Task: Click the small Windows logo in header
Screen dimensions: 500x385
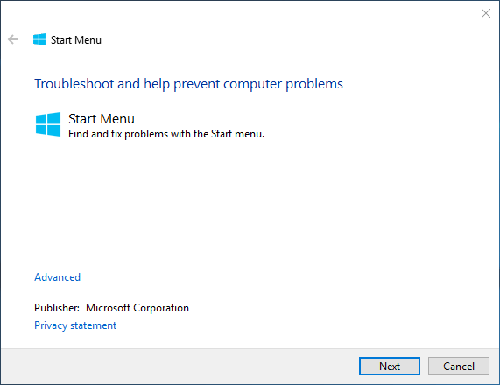Action: coord(39,39)
